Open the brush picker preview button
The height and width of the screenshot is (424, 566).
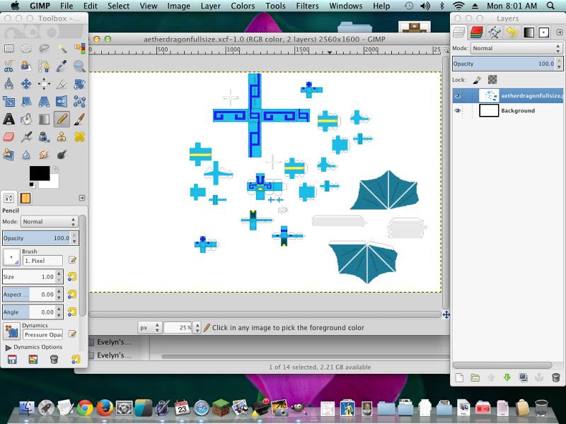(11, 257)
